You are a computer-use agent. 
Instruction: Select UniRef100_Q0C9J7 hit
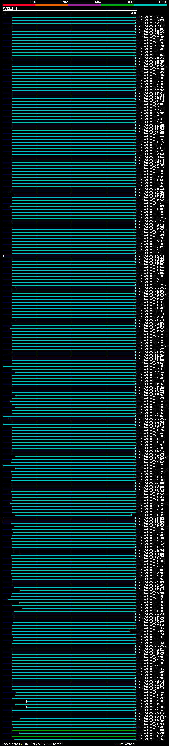point(152,424)
